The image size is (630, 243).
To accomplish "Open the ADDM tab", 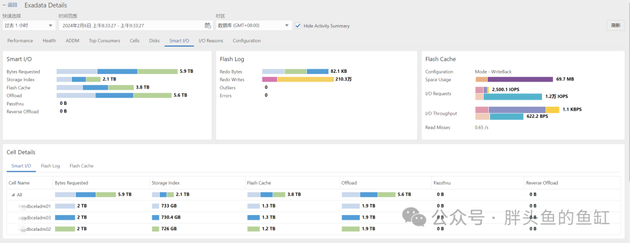I will point(72,41).
